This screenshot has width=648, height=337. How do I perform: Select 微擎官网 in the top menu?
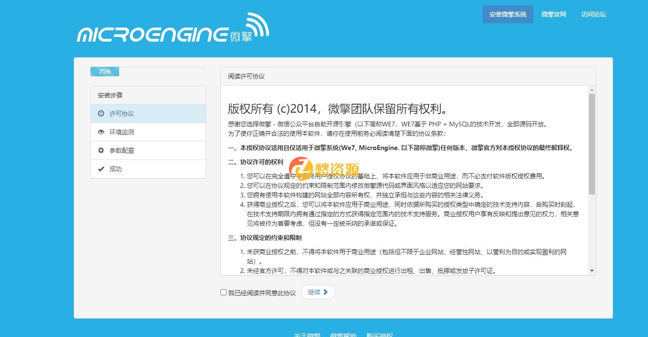click(553, 14)
